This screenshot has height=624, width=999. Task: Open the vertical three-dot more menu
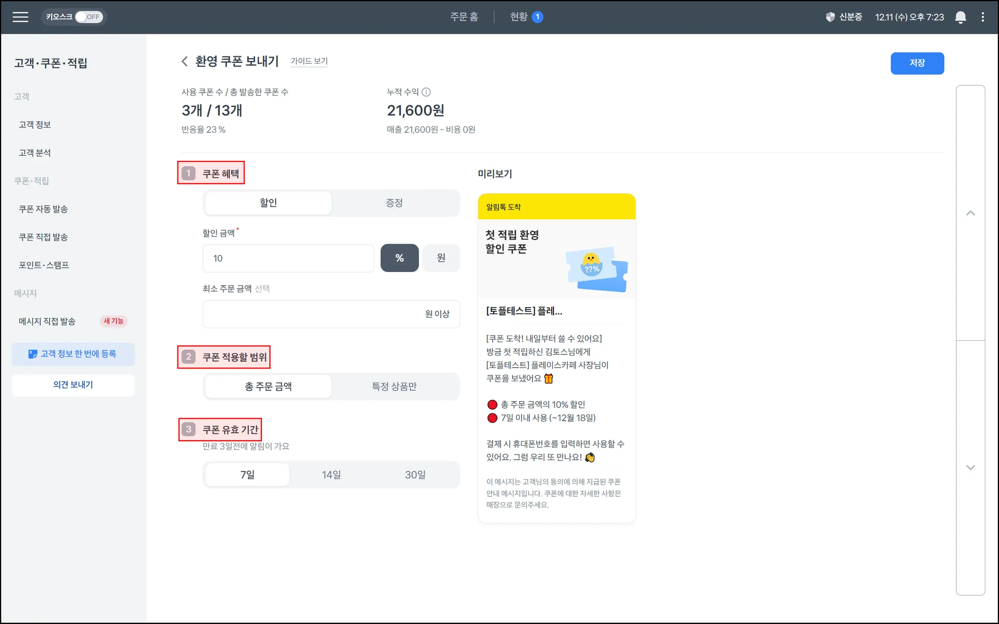coord(982,17)
